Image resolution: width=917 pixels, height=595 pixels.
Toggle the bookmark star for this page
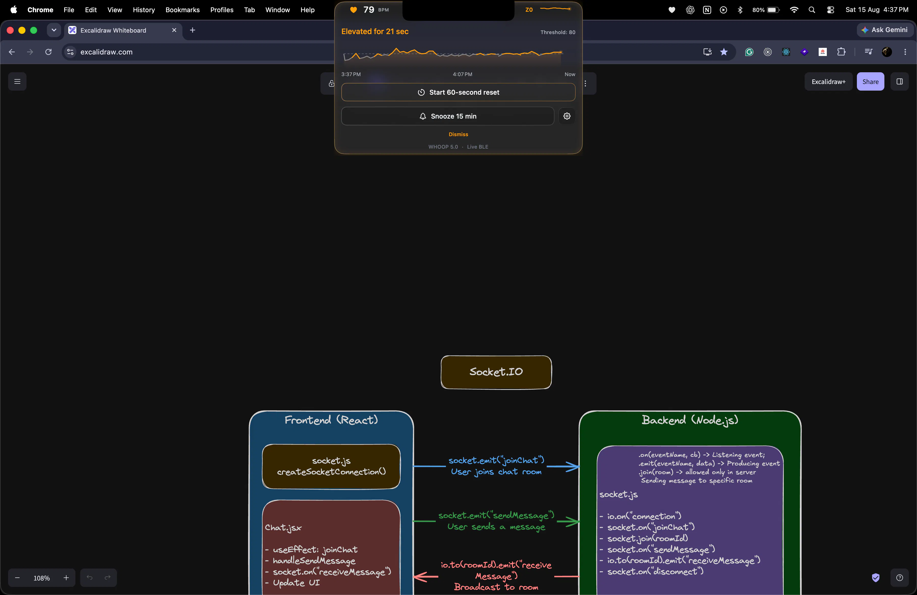click(x=724, y=52)
